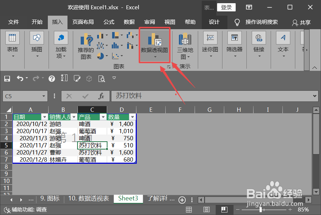
Task: Open the 加载项 add-ins menu
Action: click(61, 45)
